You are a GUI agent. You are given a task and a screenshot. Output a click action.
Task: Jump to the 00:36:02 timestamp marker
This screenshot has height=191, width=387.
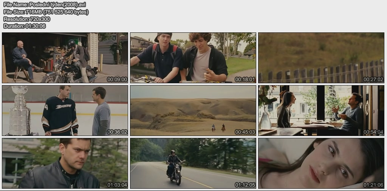tap(117, 132)
